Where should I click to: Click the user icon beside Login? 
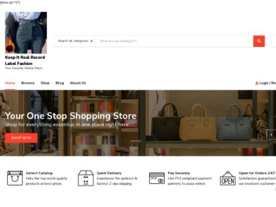(x=257, y=83)
